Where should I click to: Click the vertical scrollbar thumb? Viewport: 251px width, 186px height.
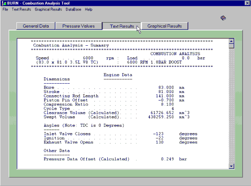tap(231, 46)
